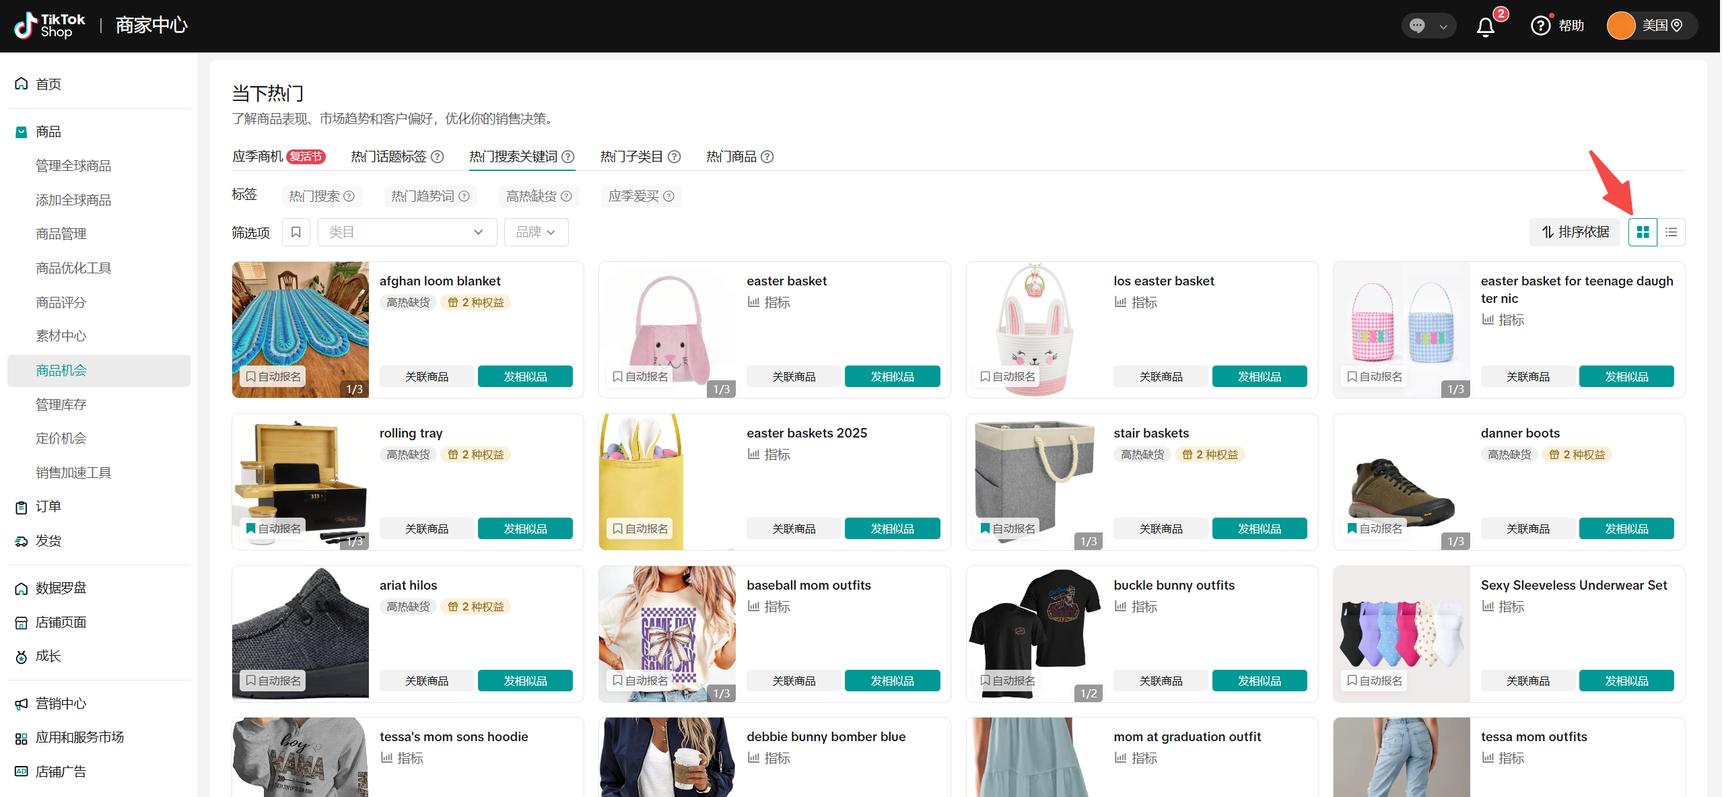This screenshot has width=1722, height=797.
Task: Open the 类目 category dropdown
Action: click(407, 232)
